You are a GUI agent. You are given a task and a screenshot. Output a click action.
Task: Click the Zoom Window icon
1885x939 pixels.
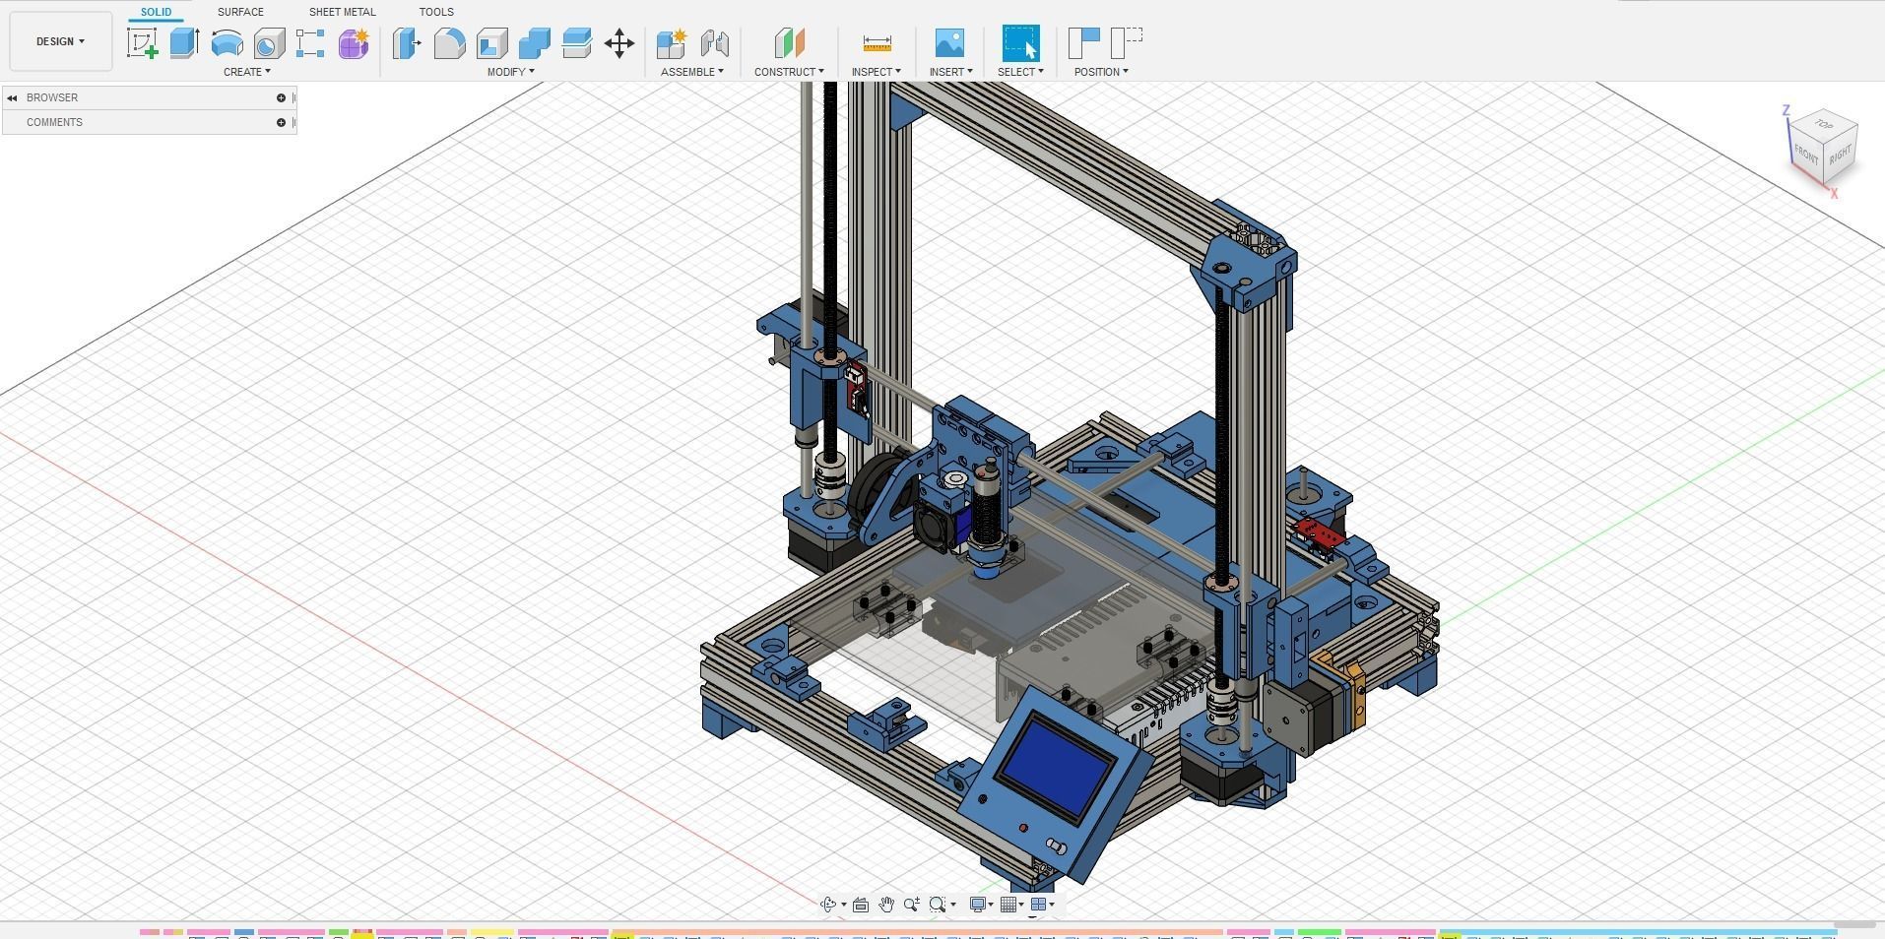pyautogui.click(x=938, y=905)
